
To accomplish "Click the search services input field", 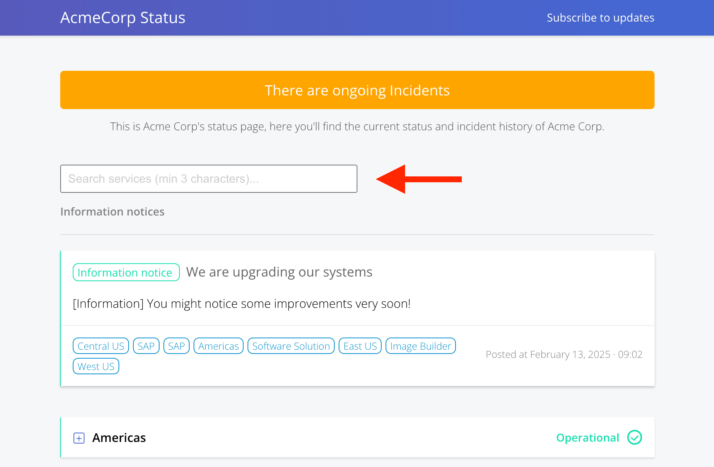I will coord(208,179).
